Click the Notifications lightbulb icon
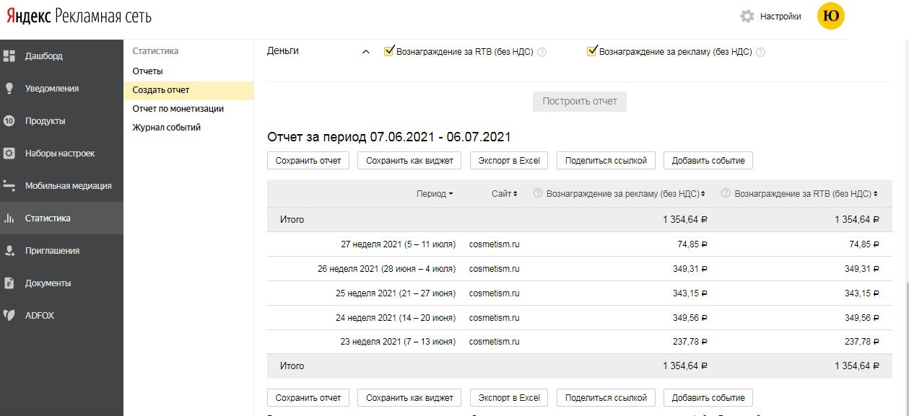Image resolution: width=909 pixels, height=416 pixels. [x=9, y=88]
